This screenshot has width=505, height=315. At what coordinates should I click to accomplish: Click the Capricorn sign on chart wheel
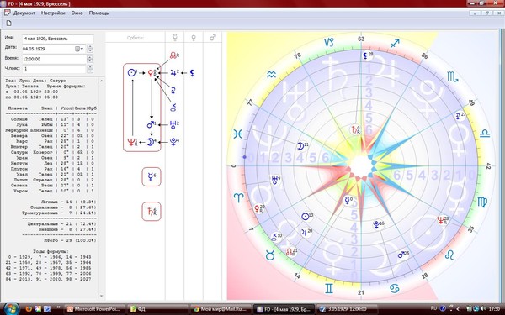click(x=328, y=43)
